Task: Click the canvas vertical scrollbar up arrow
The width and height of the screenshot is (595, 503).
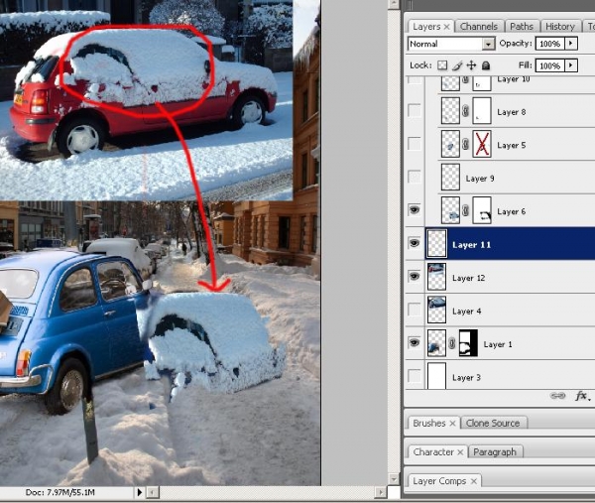Action: coord(394,4)
